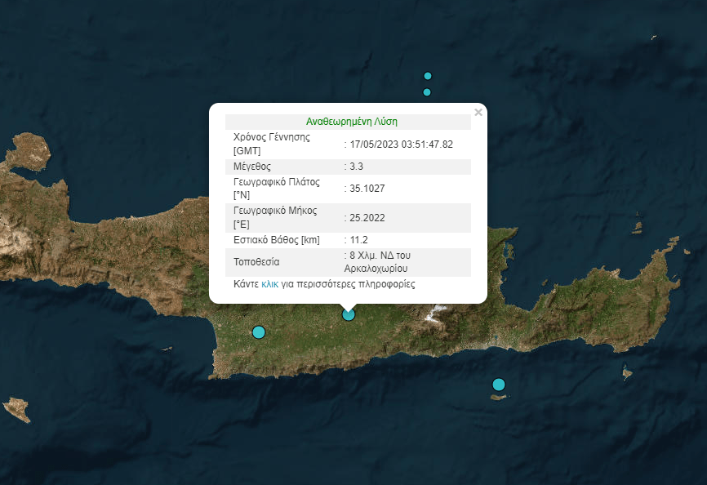The image size is (707, 485).
Task: Click the 'Εστιακό Βάθος [km]' label
Action: [x=276, y=240]
